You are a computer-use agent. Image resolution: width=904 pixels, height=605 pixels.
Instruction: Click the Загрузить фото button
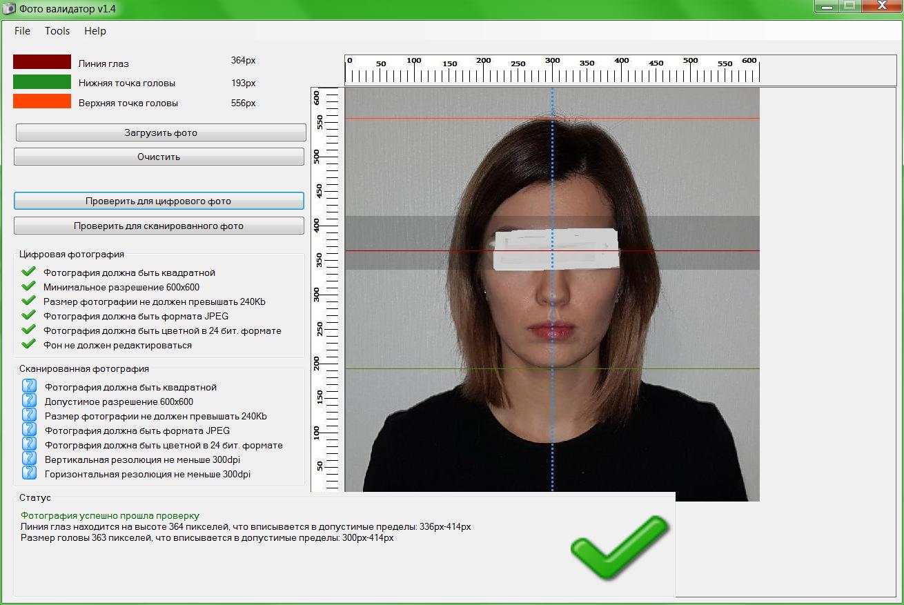point(161,132)
